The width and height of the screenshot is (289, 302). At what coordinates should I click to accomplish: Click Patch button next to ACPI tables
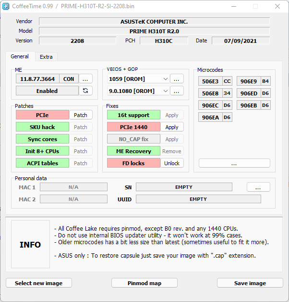pyautogui.click(x=81, y=163)
